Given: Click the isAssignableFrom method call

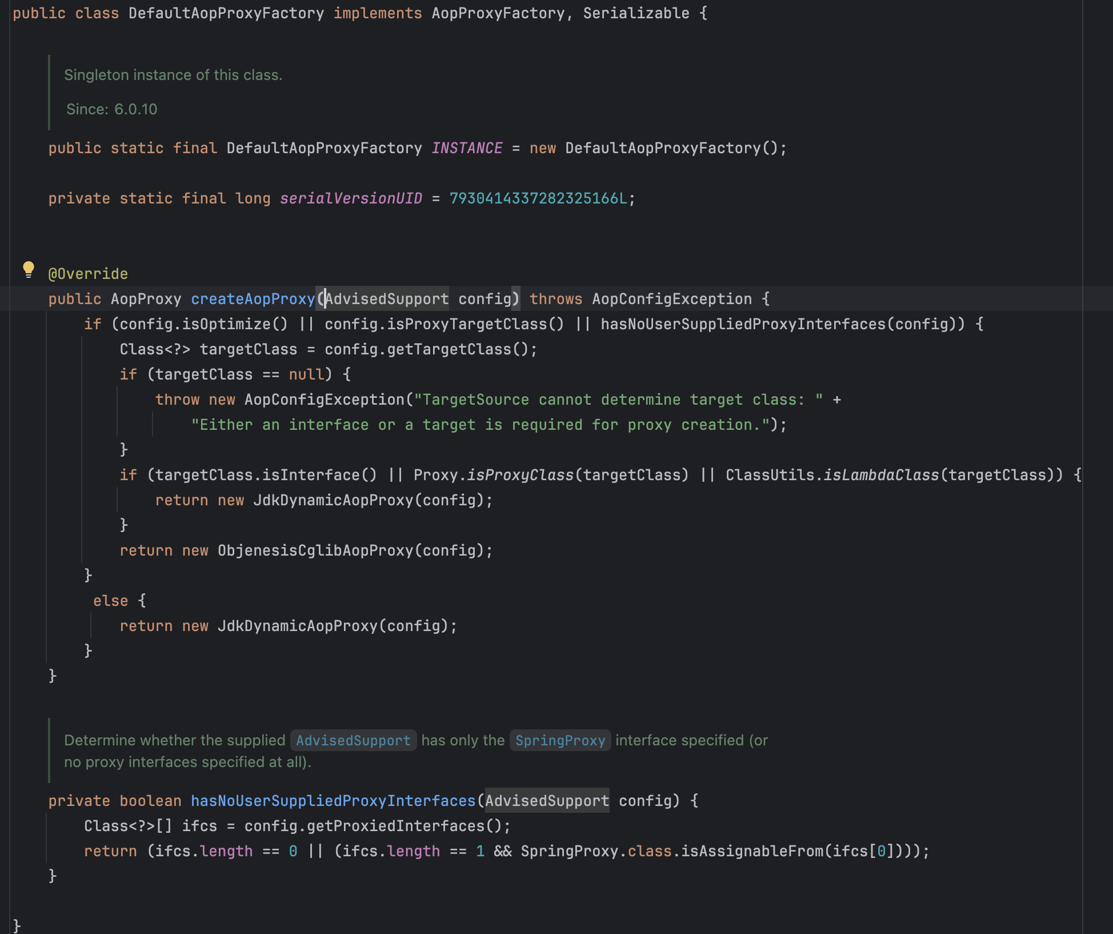Looking at the screenshot, I should [752, 851].
